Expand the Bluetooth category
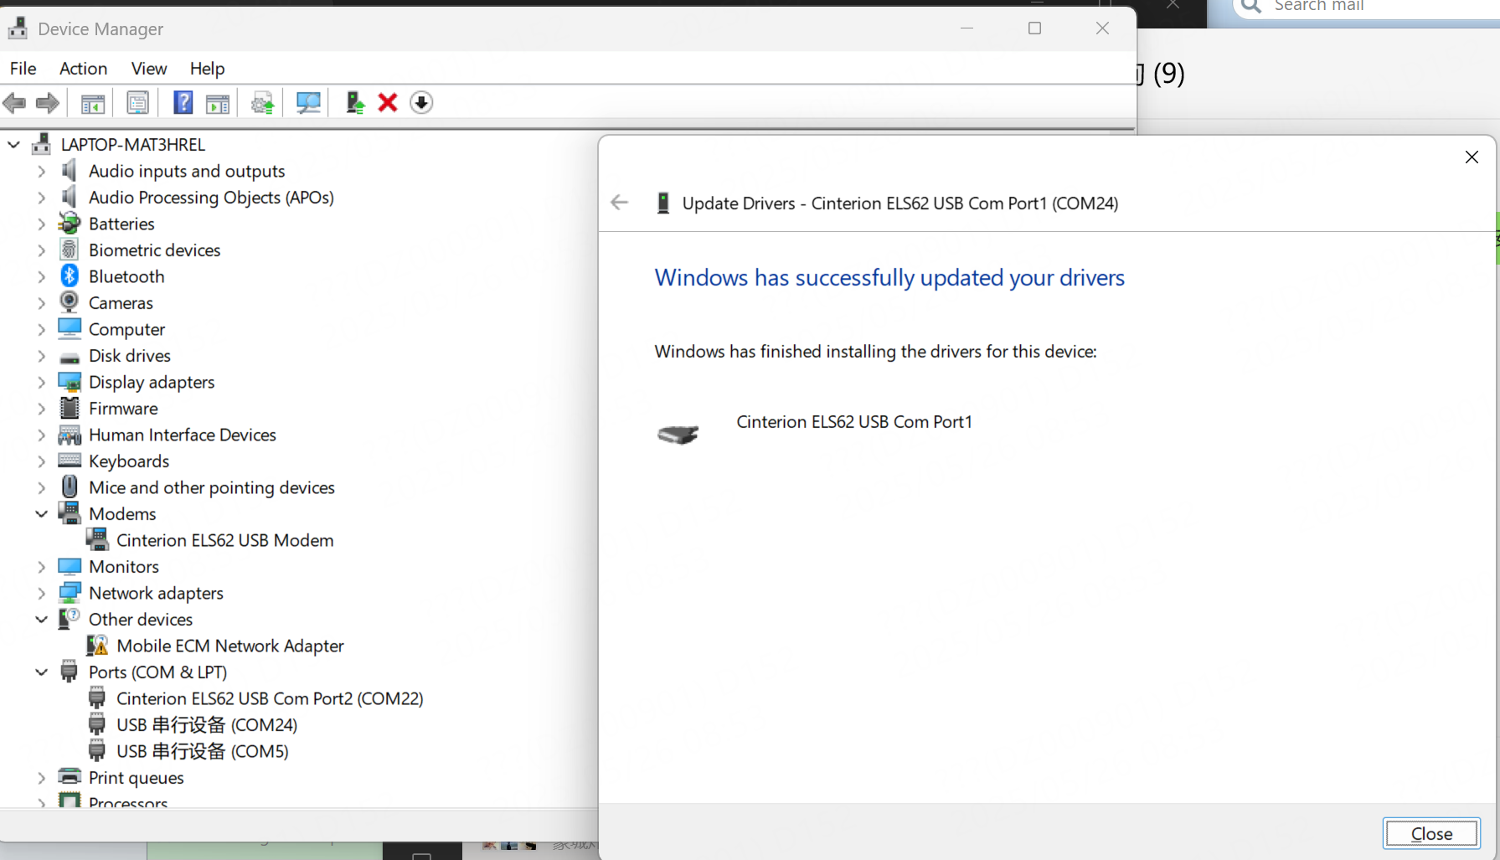 41,276
